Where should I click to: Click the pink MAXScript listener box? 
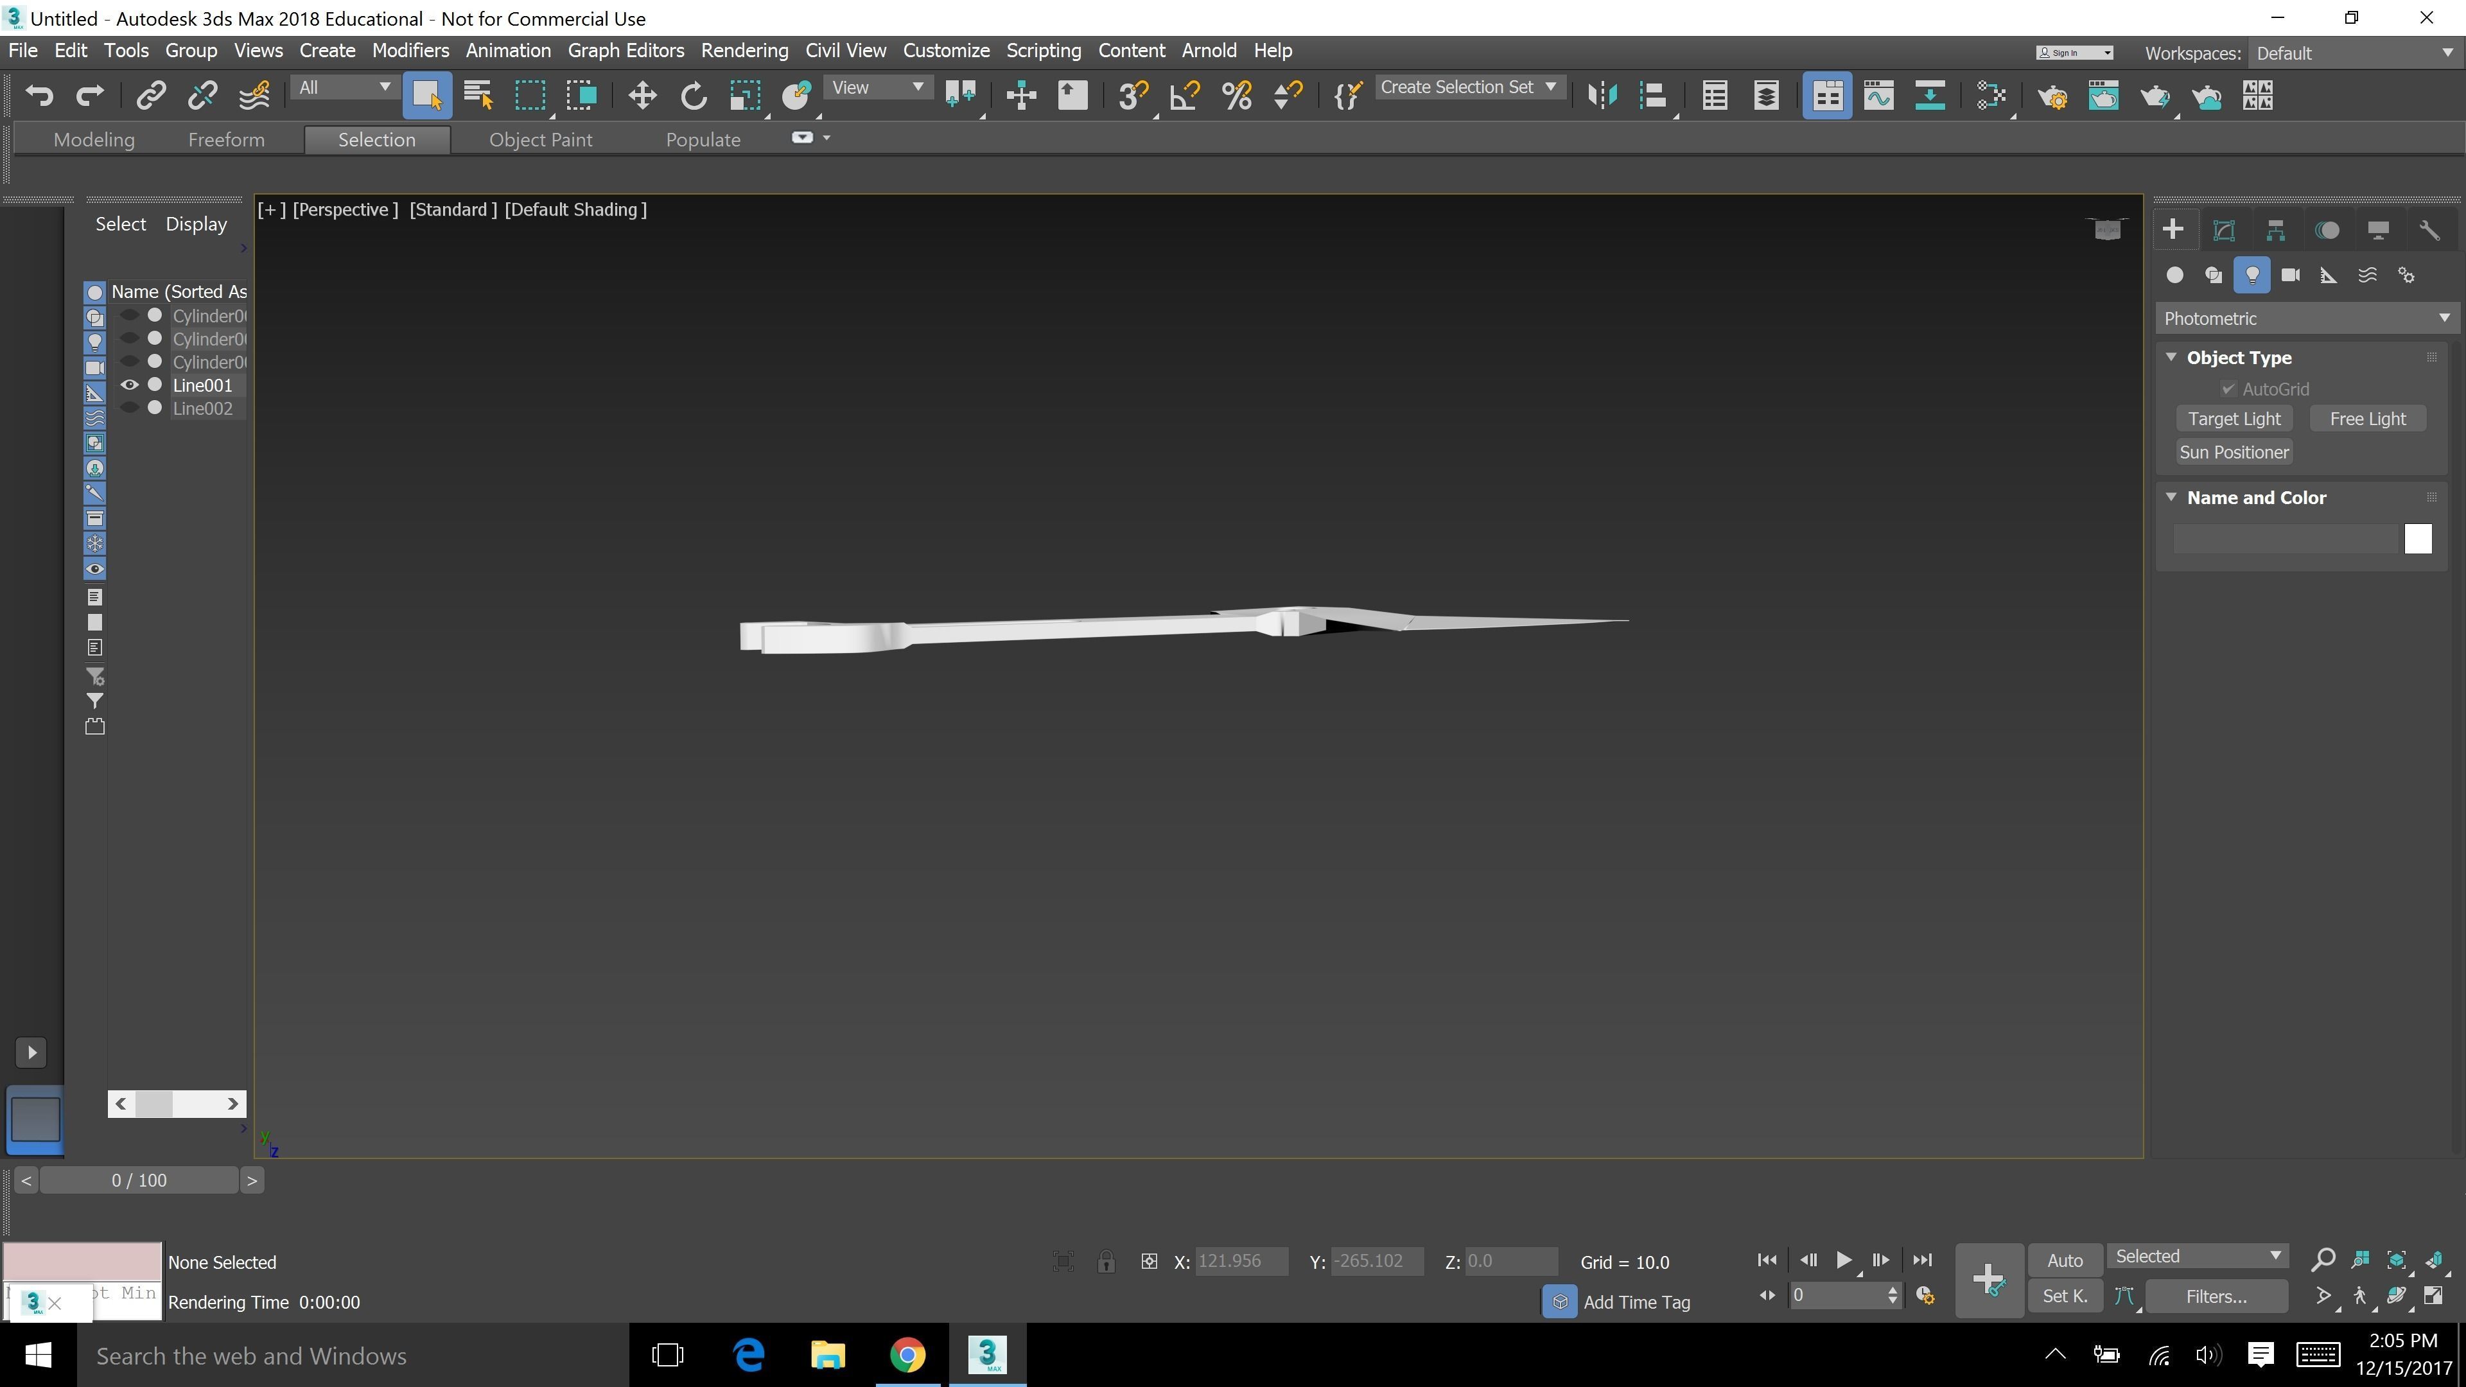click(82, 1261)
